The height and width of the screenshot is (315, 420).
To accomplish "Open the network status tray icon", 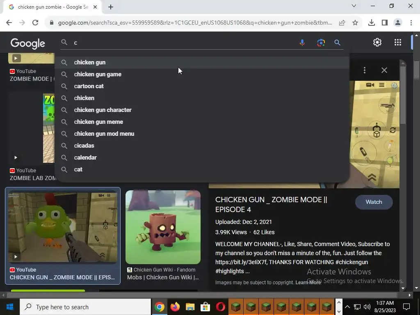I will [357, 307].
